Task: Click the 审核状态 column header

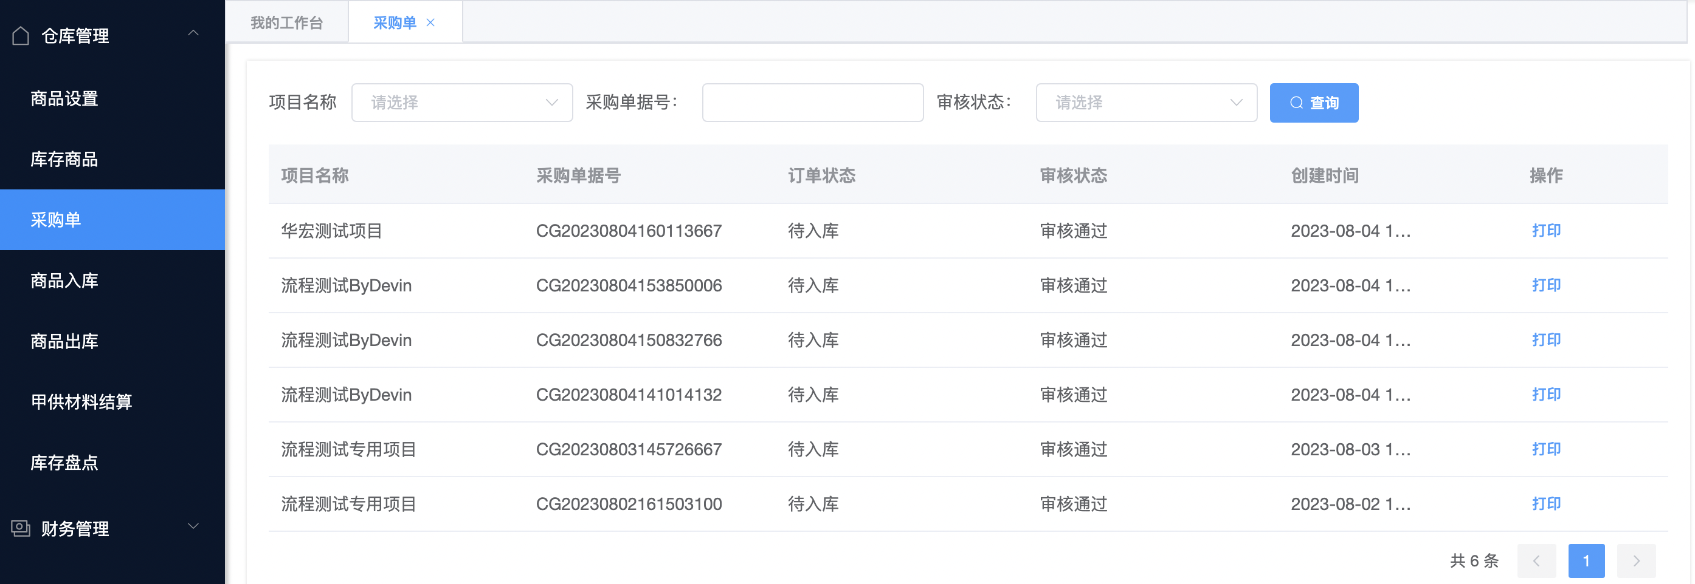Action: click(1073, 175)
